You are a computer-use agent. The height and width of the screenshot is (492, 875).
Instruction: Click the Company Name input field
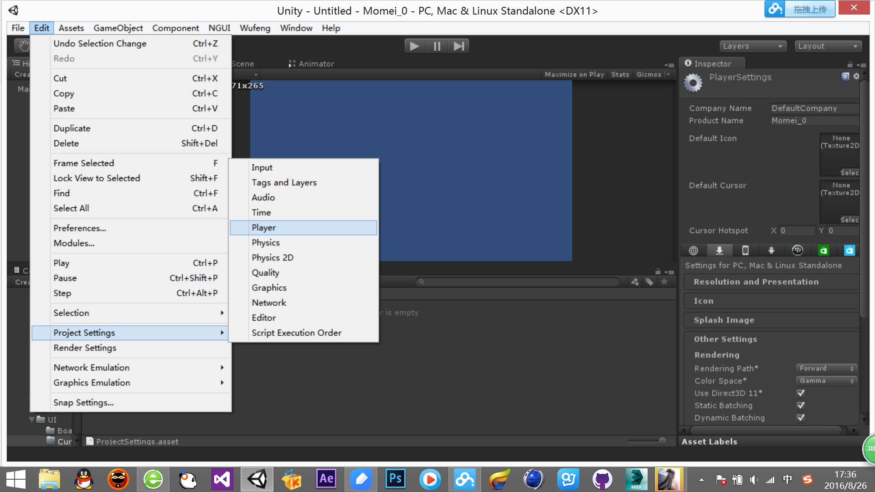tap(814, 108)
